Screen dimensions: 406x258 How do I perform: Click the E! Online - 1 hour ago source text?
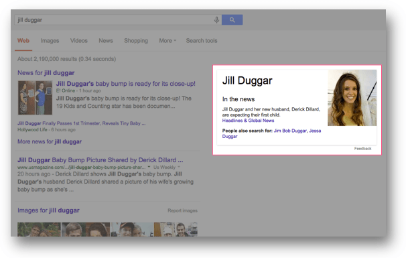78,90
